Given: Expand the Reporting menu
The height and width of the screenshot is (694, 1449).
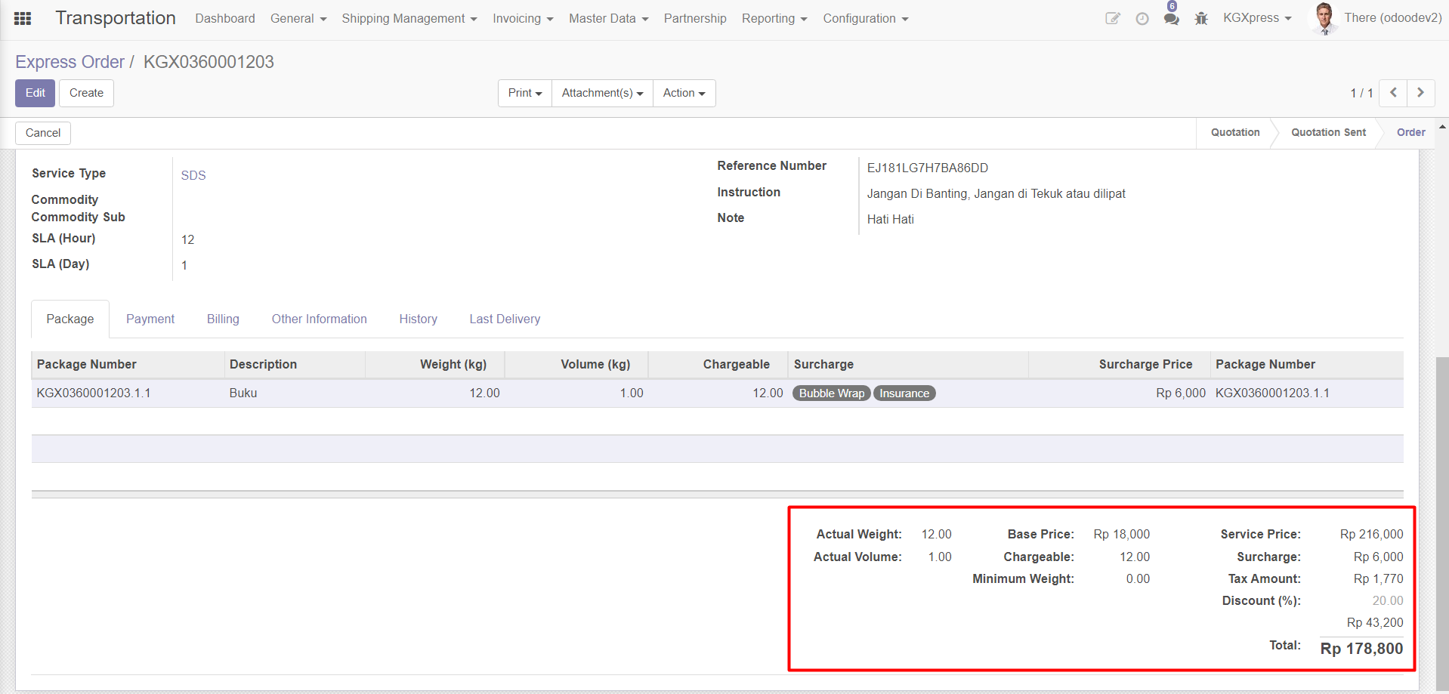Looking at the screenshot, I should (774, 18).
